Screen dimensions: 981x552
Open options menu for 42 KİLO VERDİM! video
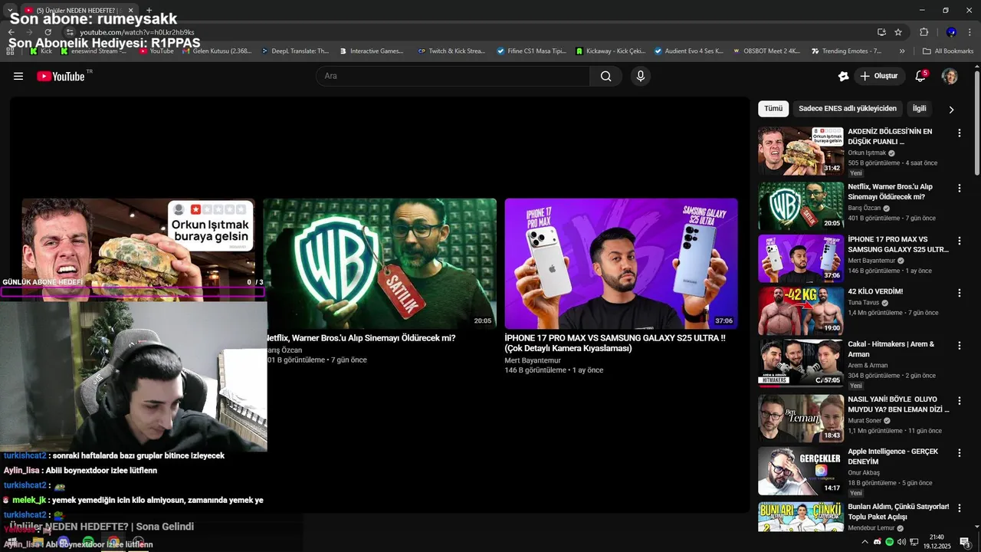(x=959, y=293)
